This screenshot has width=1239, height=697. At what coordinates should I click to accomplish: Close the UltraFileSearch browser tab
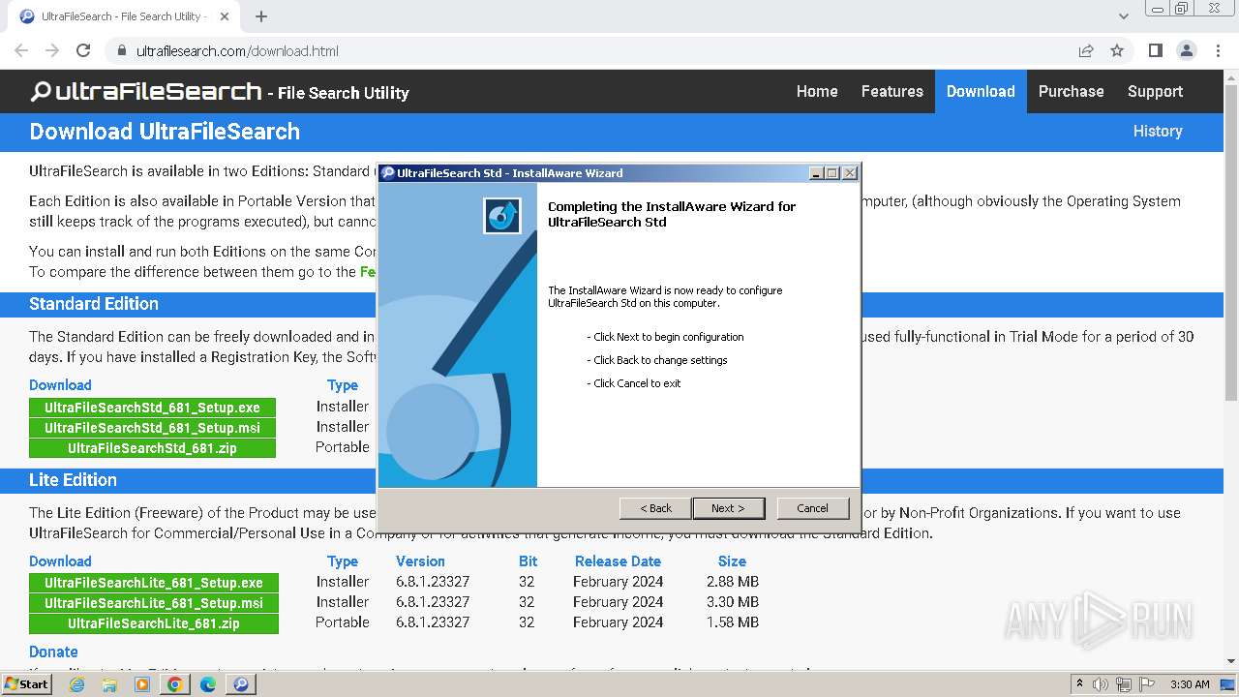(x=225, y=16)
